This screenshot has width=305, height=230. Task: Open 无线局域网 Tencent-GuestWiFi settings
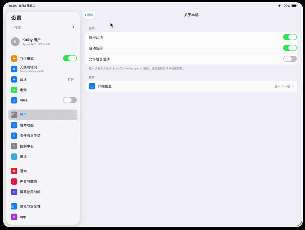pyautogui.click(x=43, y=69)
